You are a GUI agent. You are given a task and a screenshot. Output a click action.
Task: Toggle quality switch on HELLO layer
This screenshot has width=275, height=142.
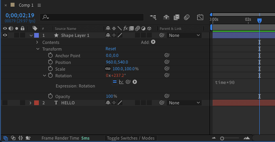tap(120, 103)
